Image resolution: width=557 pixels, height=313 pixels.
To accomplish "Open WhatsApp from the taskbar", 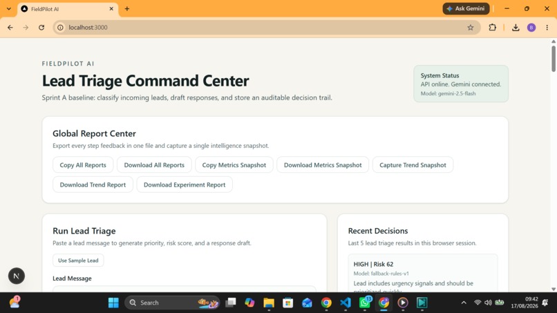I will tap(364, 303).
